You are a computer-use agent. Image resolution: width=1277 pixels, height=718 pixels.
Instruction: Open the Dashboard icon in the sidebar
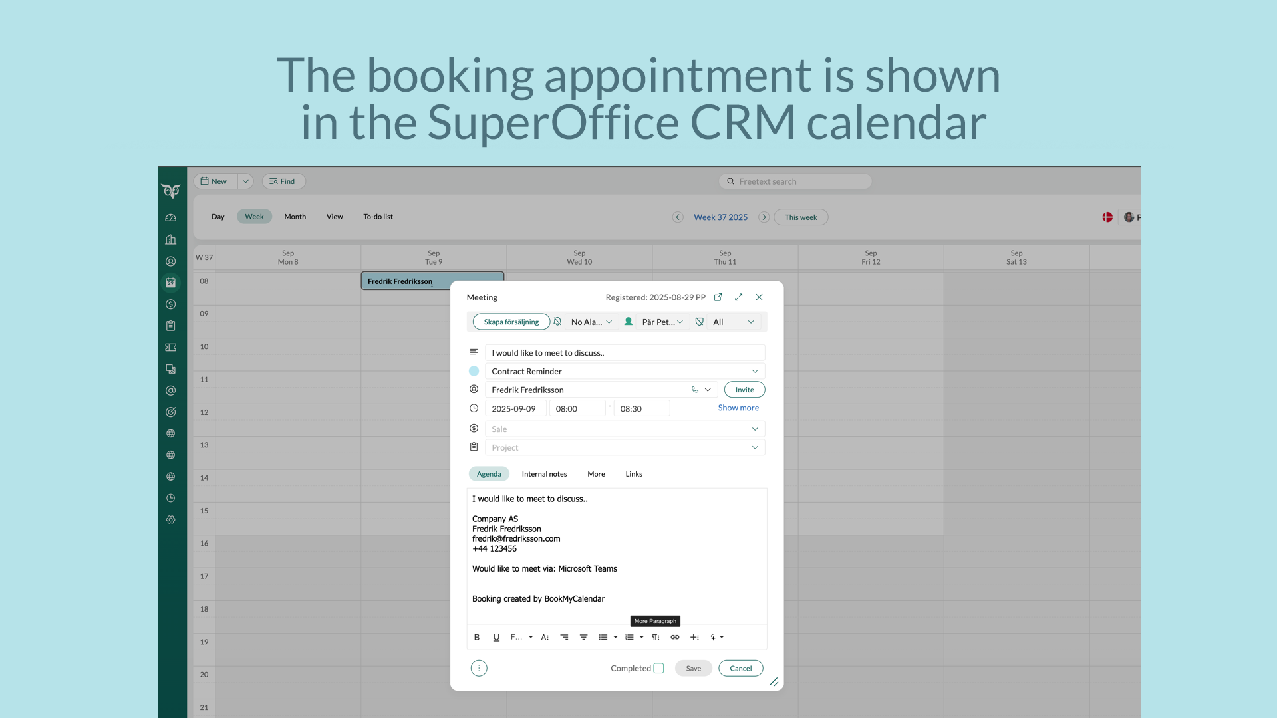(x=171, y=218)
